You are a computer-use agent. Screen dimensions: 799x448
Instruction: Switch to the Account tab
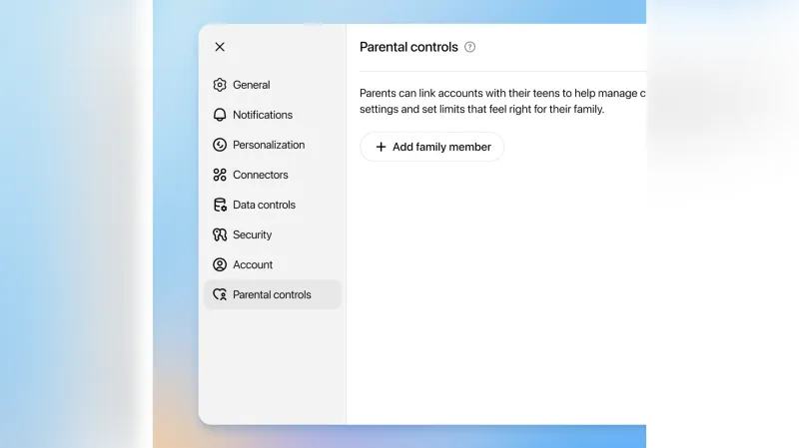[273, 264]
